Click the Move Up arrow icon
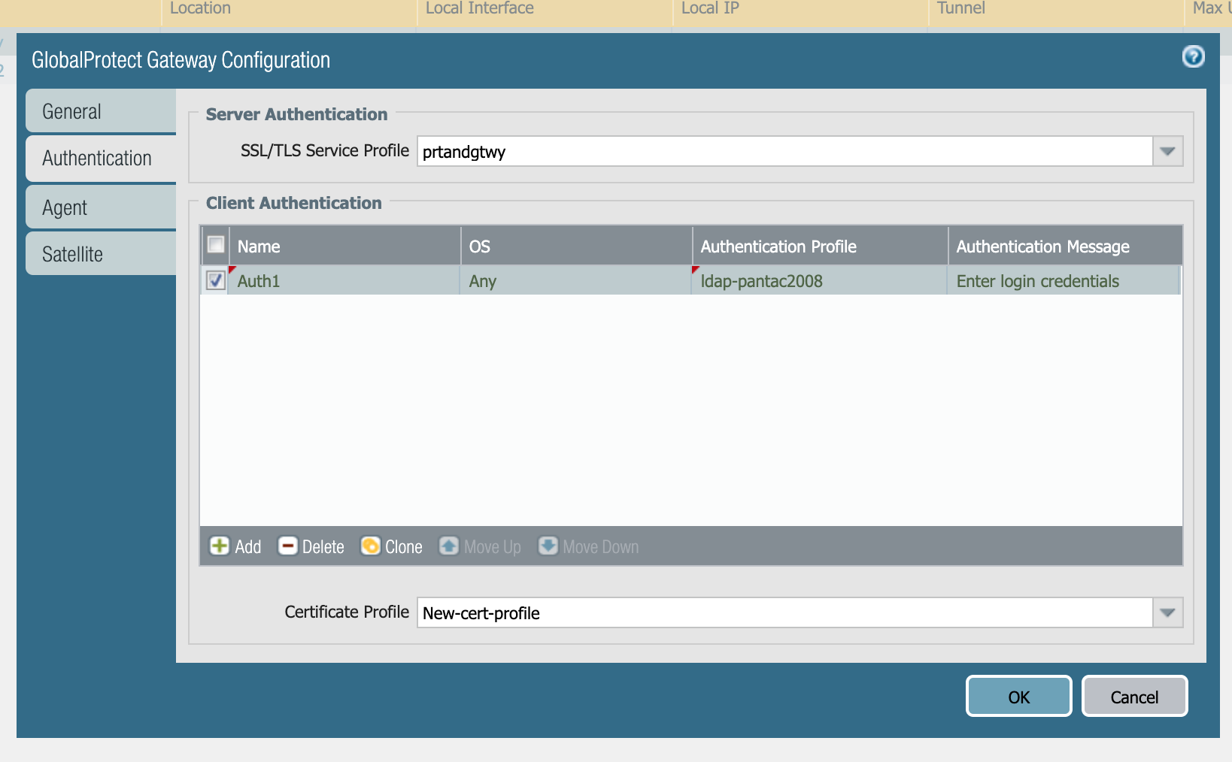Image resolution: width=1232 pixels, height=762 pixels. coord(449,546)
